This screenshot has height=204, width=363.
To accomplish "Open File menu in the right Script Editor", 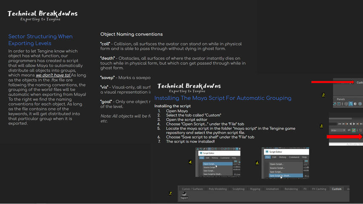I will pyautogui.click(x=268, y=157).
